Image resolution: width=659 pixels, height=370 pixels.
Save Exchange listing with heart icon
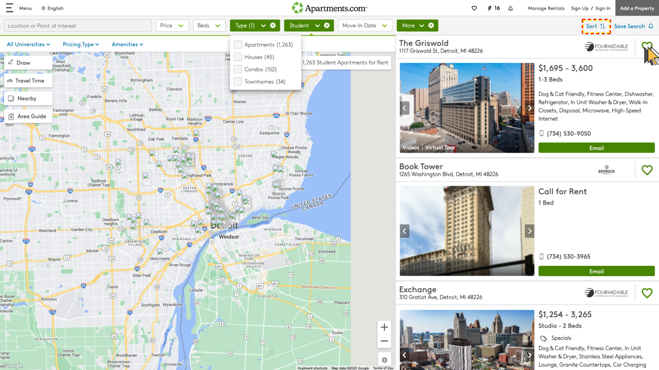pos(647,293)
